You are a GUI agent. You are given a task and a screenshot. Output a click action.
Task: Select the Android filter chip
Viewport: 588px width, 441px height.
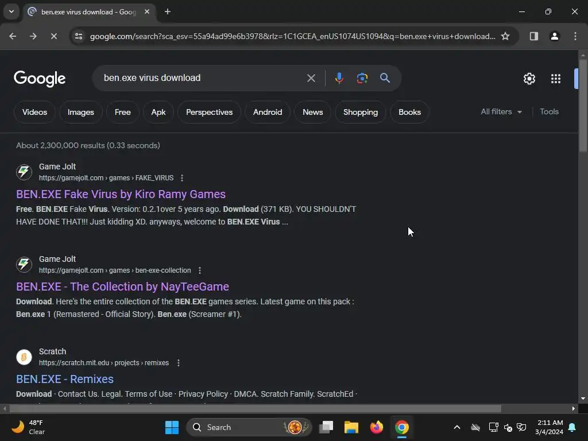[268, 112]
